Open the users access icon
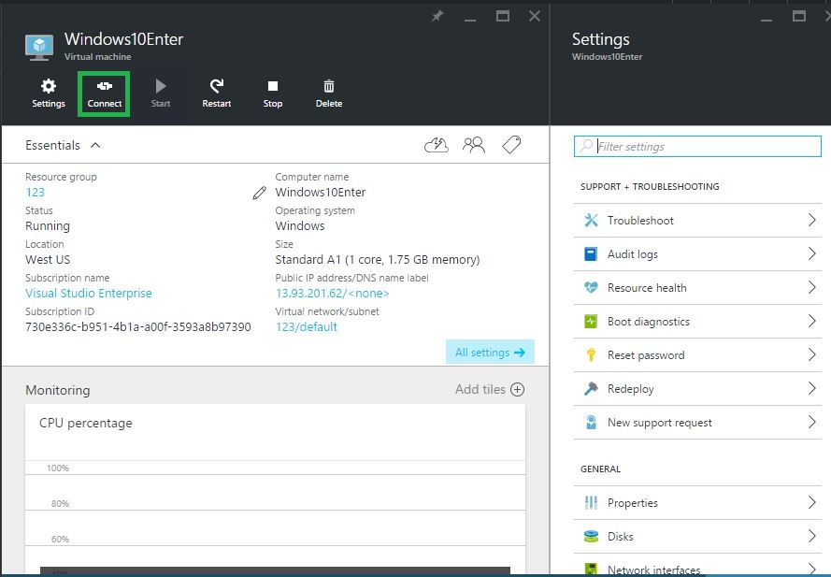 click(x=474, y=145)
